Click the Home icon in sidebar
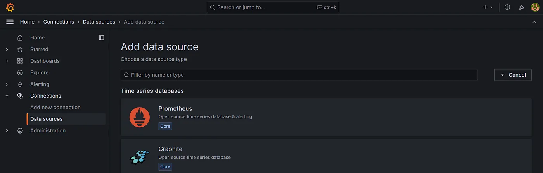 click(x=20, y=38)
